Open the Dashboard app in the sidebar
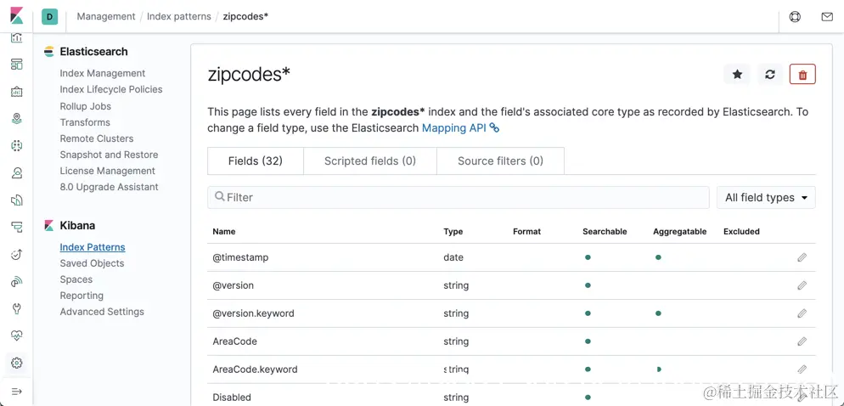This screenshot has height=406, width=844. click(x=16, y=65)
